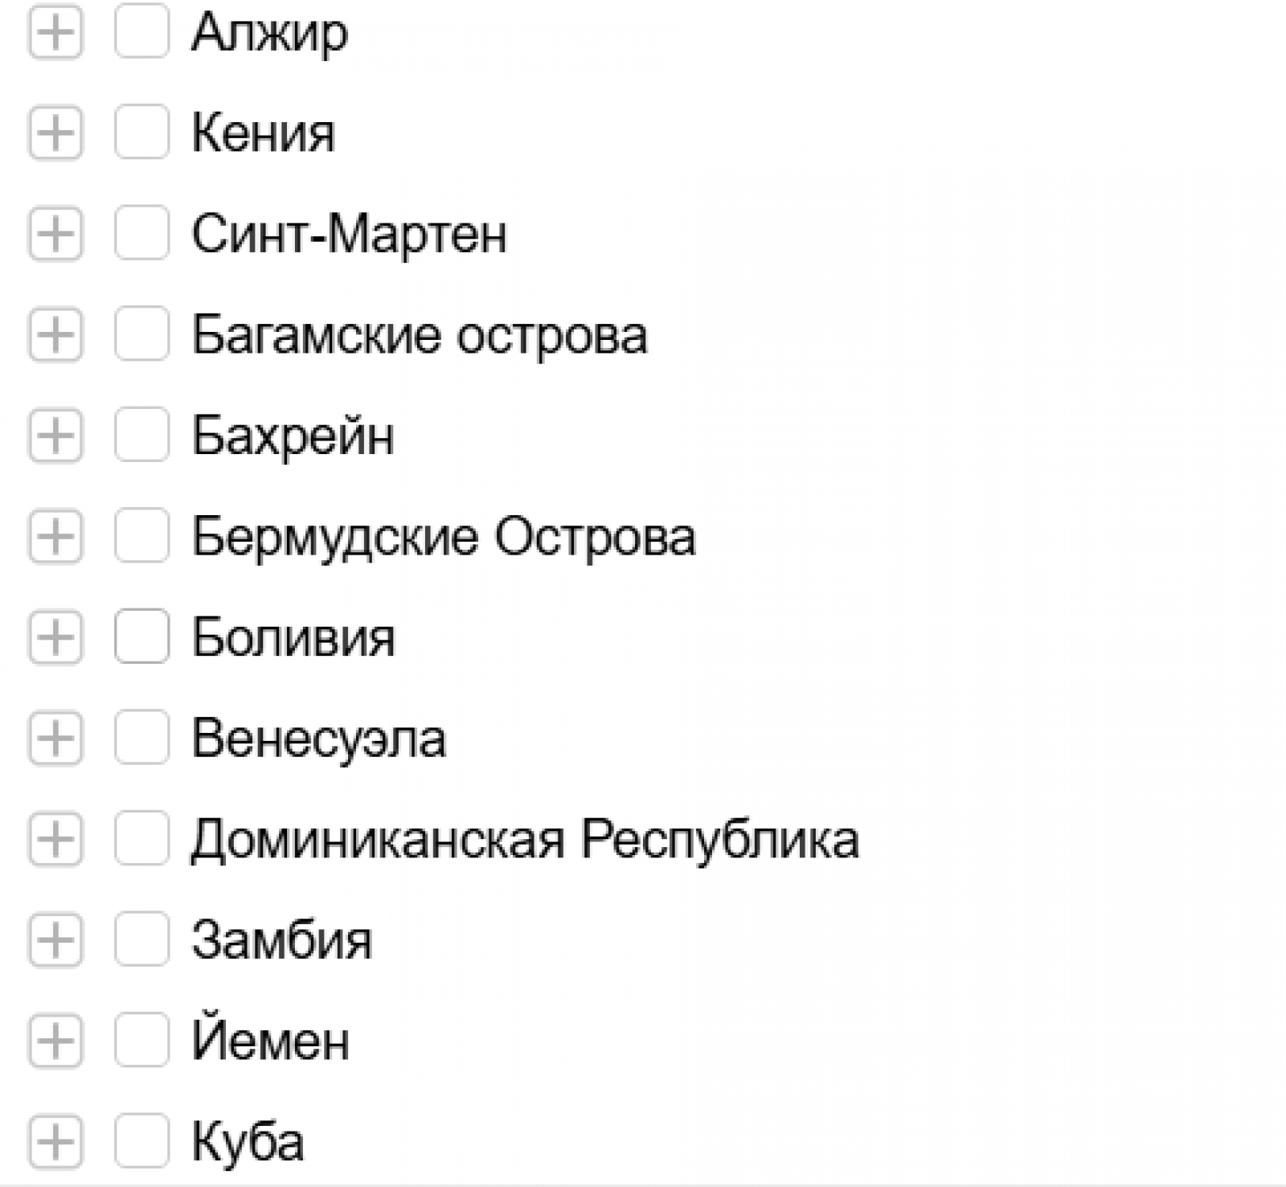This screenshot has width=1286, height=1187.
Task: Expand Синт-Мартен sub-items
Action: tap(55, 234)
